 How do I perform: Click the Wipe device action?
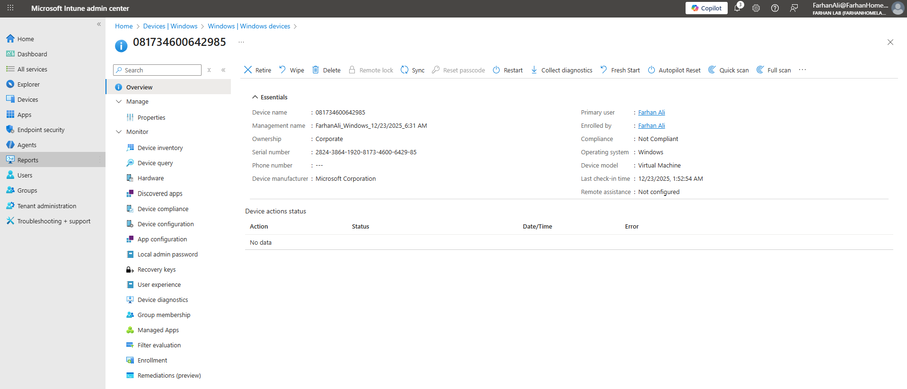pos(291,70)
